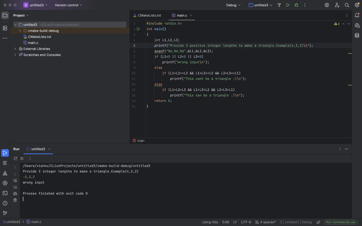
Task: Debug untitled3 with the bug icon
Action: [296, 5]
